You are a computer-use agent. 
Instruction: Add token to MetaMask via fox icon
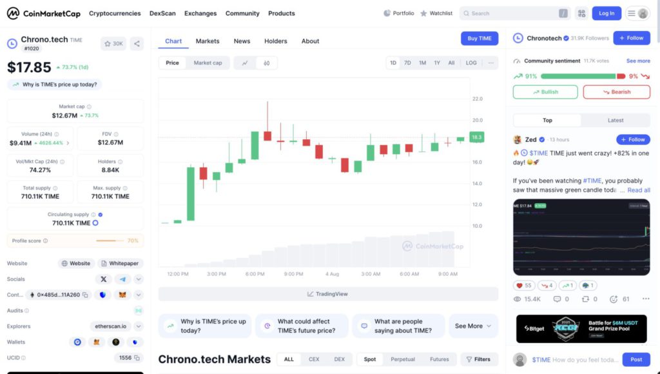coord(121,295)
